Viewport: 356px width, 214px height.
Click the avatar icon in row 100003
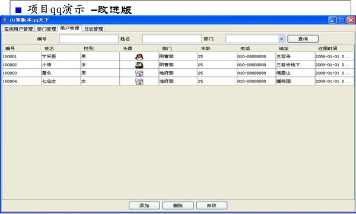click(139, 74)
